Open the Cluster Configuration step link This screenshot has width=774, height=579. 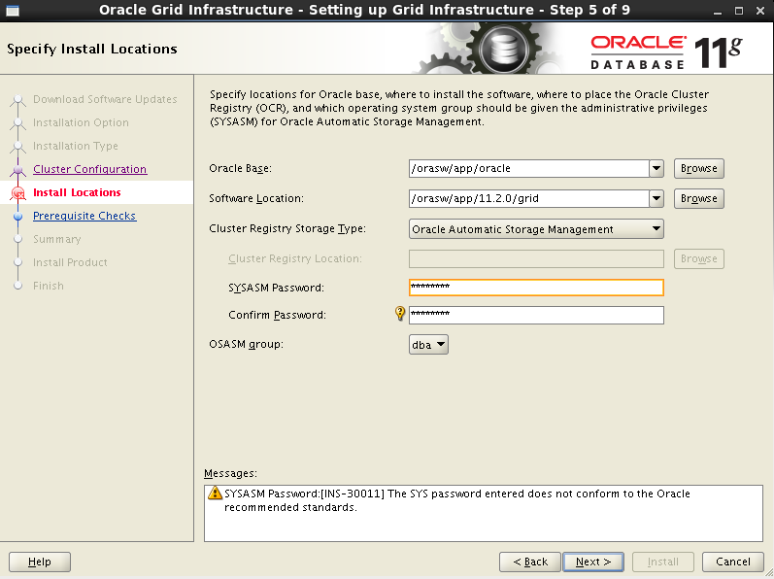[x=90, y=169]
